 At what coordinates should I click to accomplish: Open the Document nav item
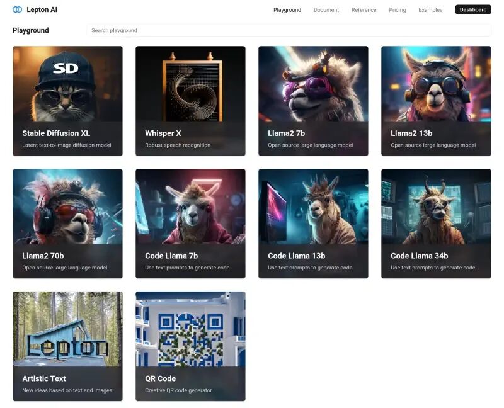click(x=326, y=10)
